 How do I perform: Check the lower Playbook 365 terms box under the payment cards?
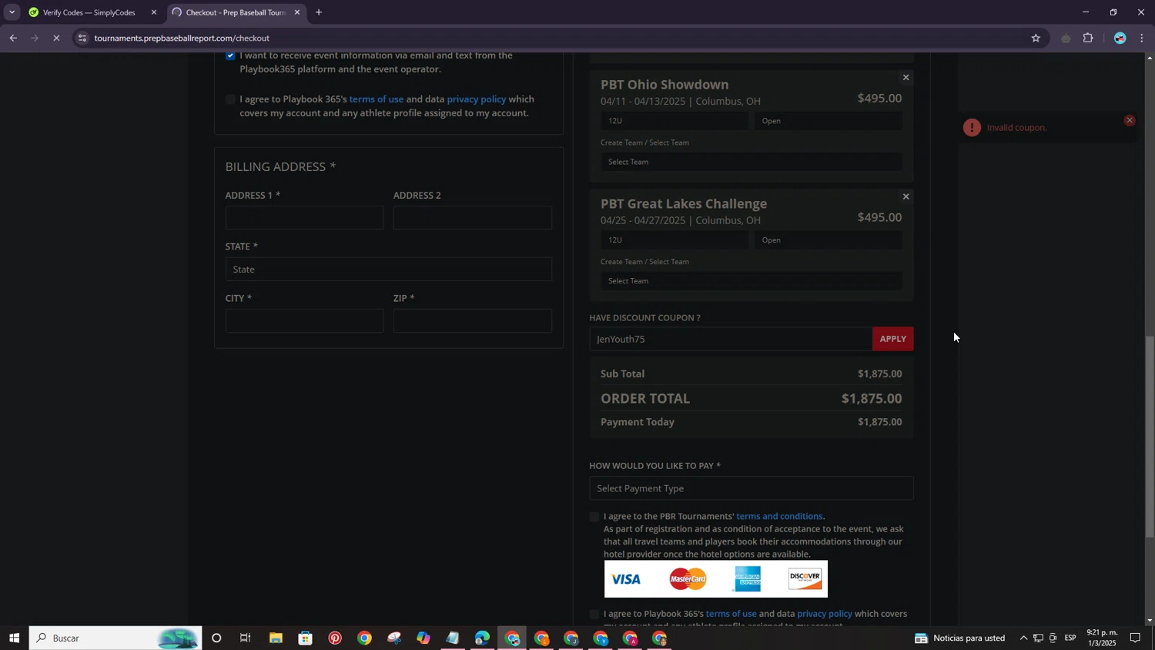(594, 615)
